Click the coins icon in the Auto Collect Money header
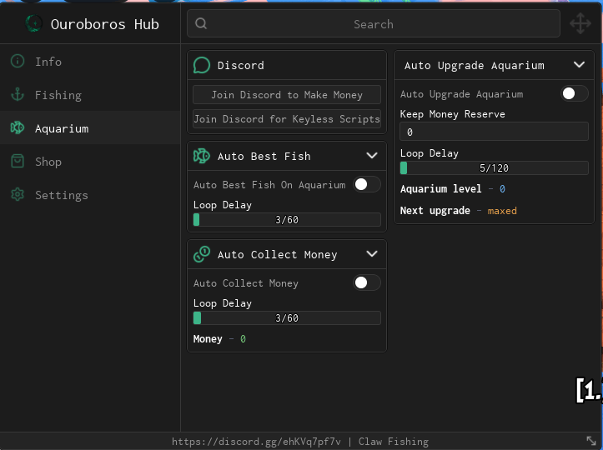Viewport: 603px width, 450px height. click(202, 254)
